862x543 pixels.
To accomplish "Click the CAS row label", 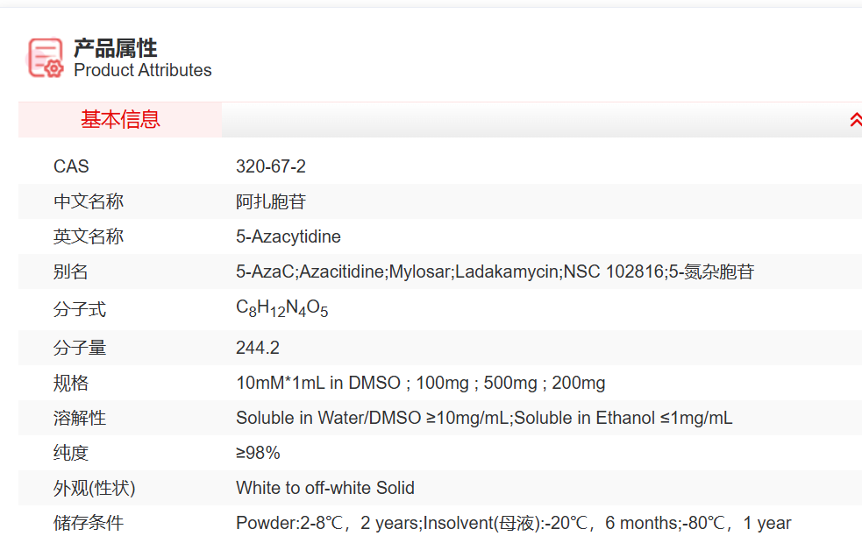I will click(71, 166).
